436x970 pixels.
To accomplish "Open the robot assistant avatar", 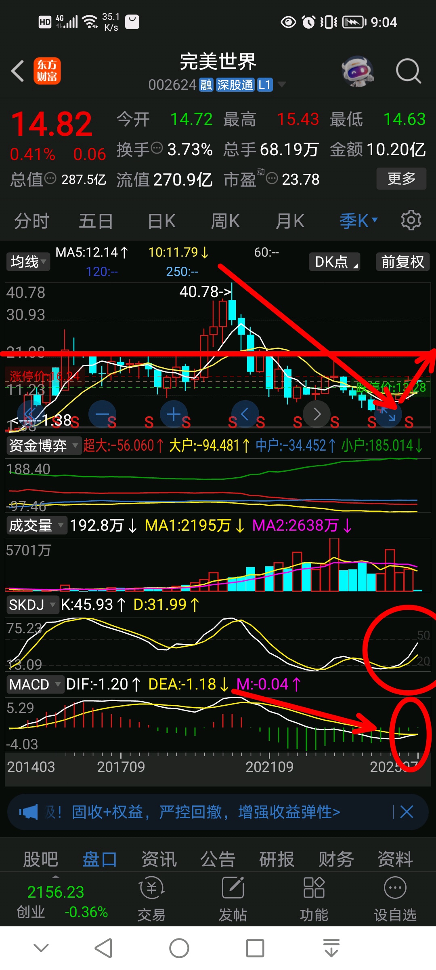I will point(358,72).
